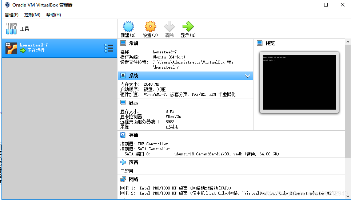The width and height of the screenshot is (351, 200).
Task: Click the 新建(N) new VM starburst icon
Action: (x=128, y=26)
